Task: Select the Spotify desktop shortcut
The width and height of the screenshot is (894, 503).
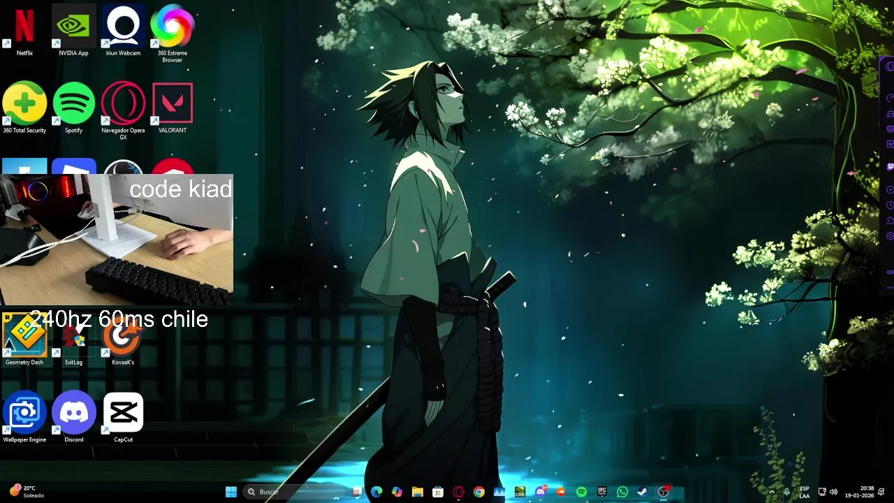Action: tap(73, 108)
